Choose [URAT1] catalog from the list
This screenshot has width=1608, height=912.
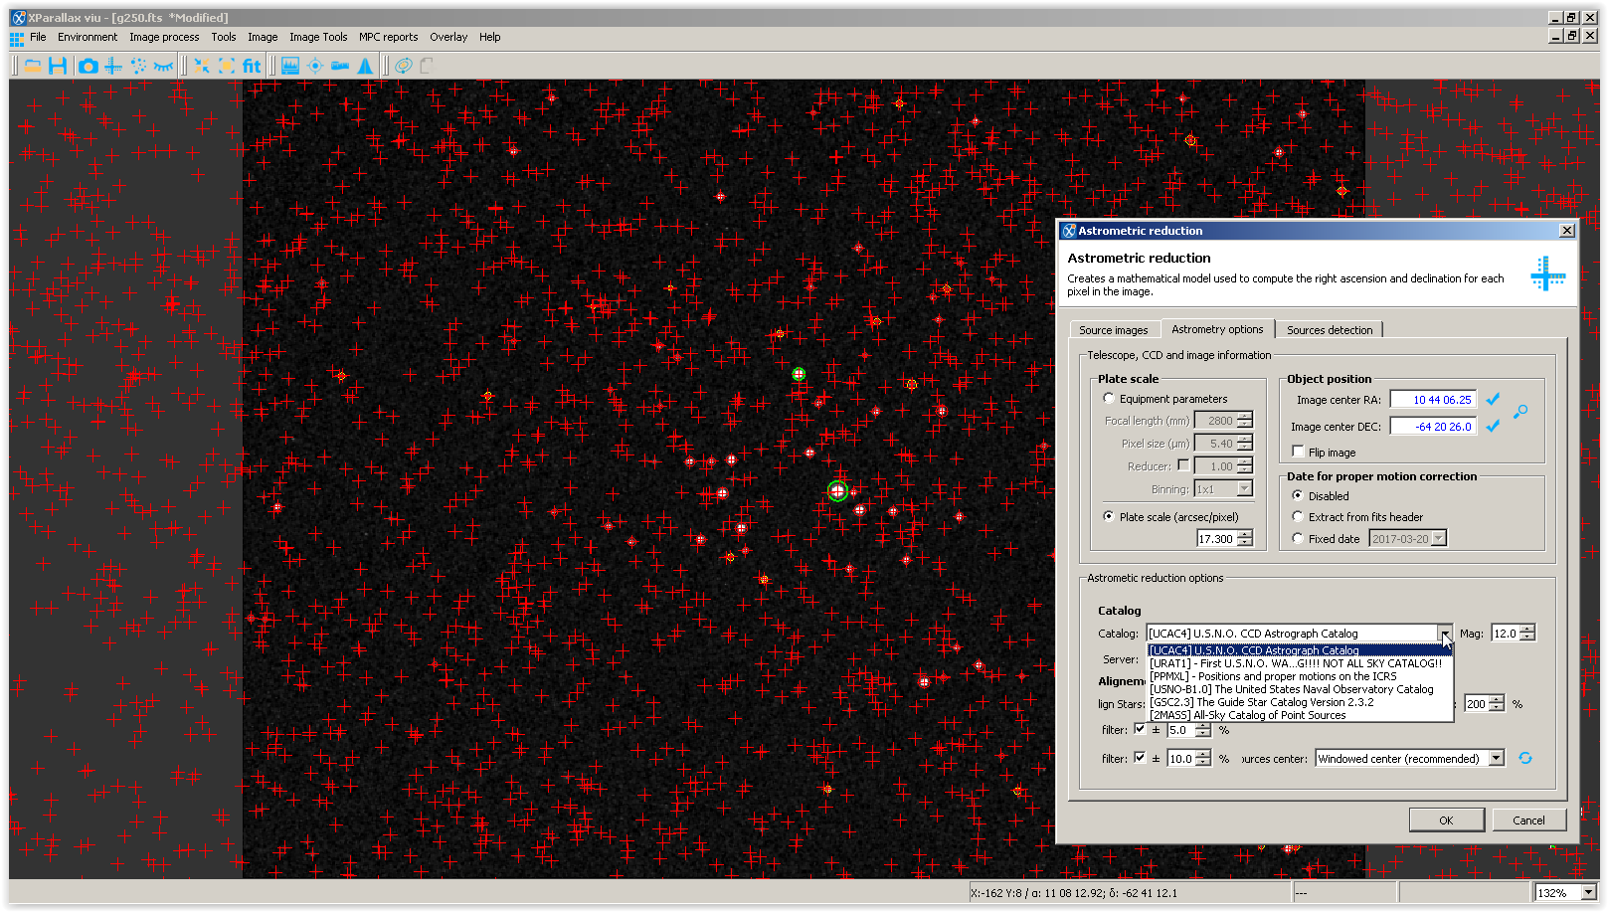tap(1299, 663)
